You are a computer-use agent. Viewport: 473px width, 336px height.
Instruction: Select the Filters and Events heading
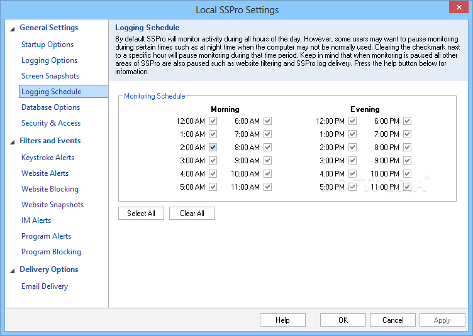tap(50, 140)
